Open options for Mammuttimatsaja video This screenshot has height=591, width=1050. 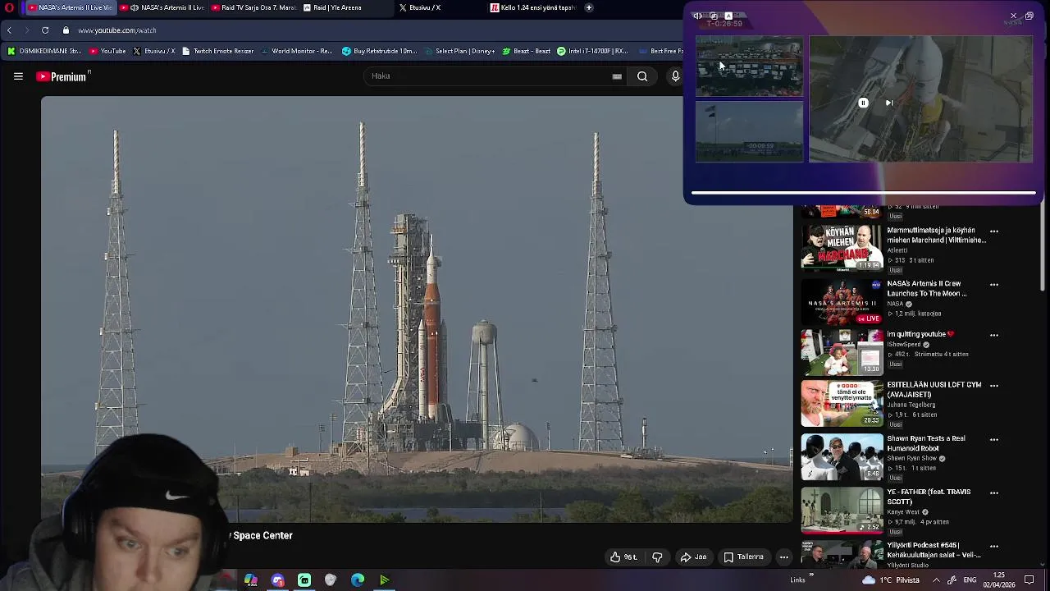[994, 231]
